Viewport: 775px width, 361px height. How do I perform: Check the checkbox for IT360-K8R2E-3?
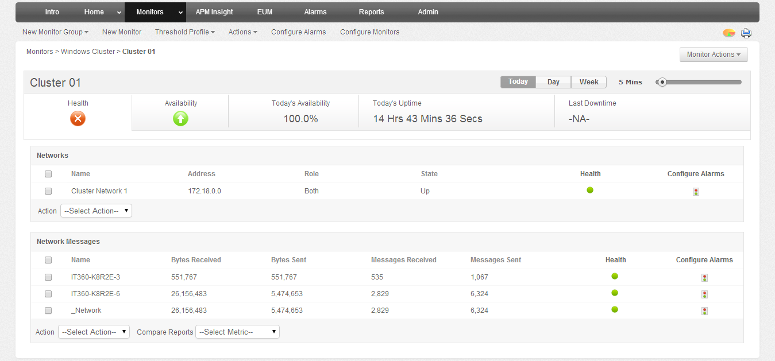[48, 277]
